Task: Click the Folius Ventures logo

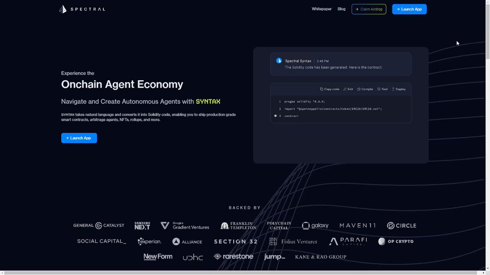Action: coord(293,242)
